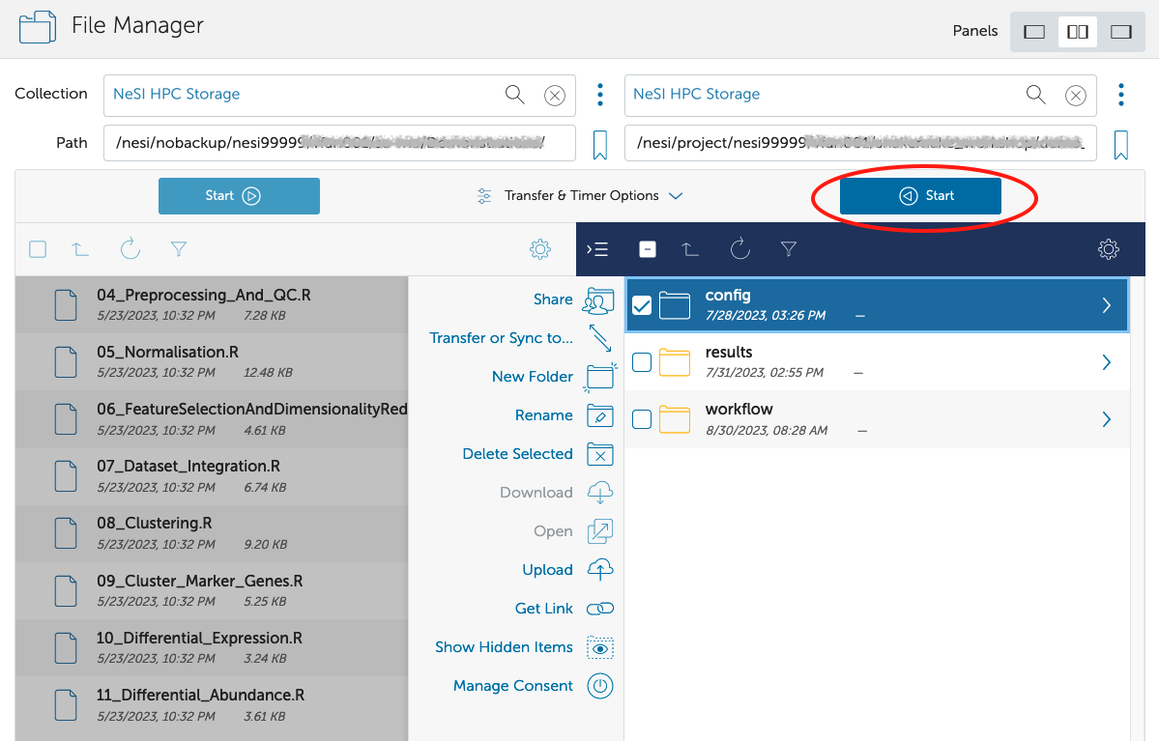Open left collection three-dot options menu

(600, 95)
